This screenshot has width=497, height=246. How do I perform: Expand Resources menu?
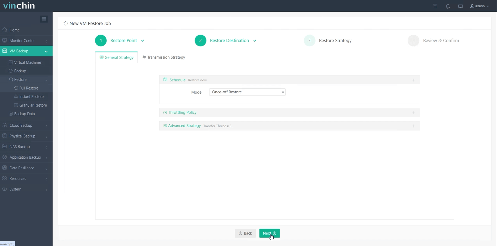tap(26, 178)
